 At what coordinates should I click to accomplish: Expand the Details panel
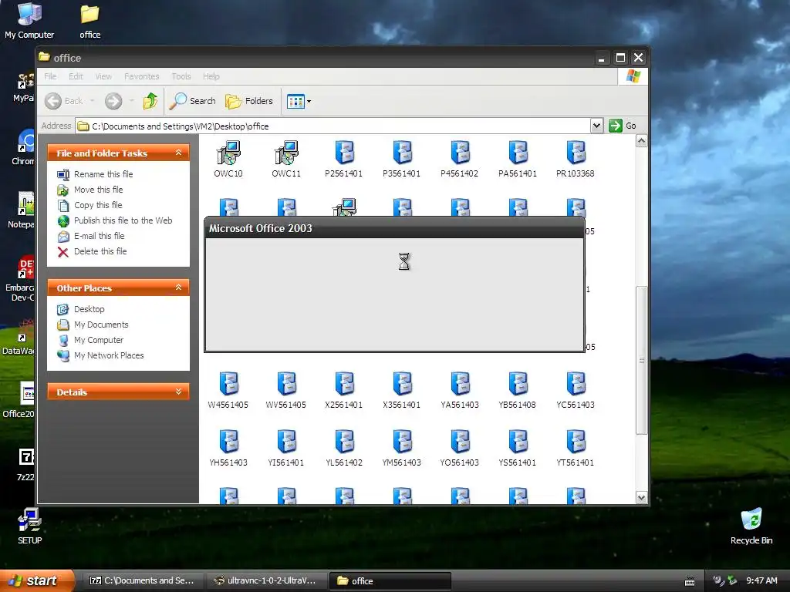pyautogui.click(x=178, y=392)
